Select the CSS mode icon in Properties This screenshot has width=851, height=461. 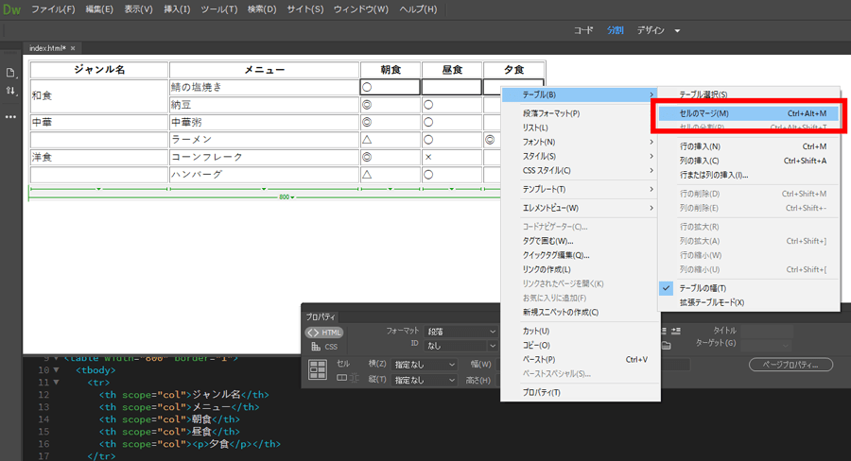tap(324, 347)
